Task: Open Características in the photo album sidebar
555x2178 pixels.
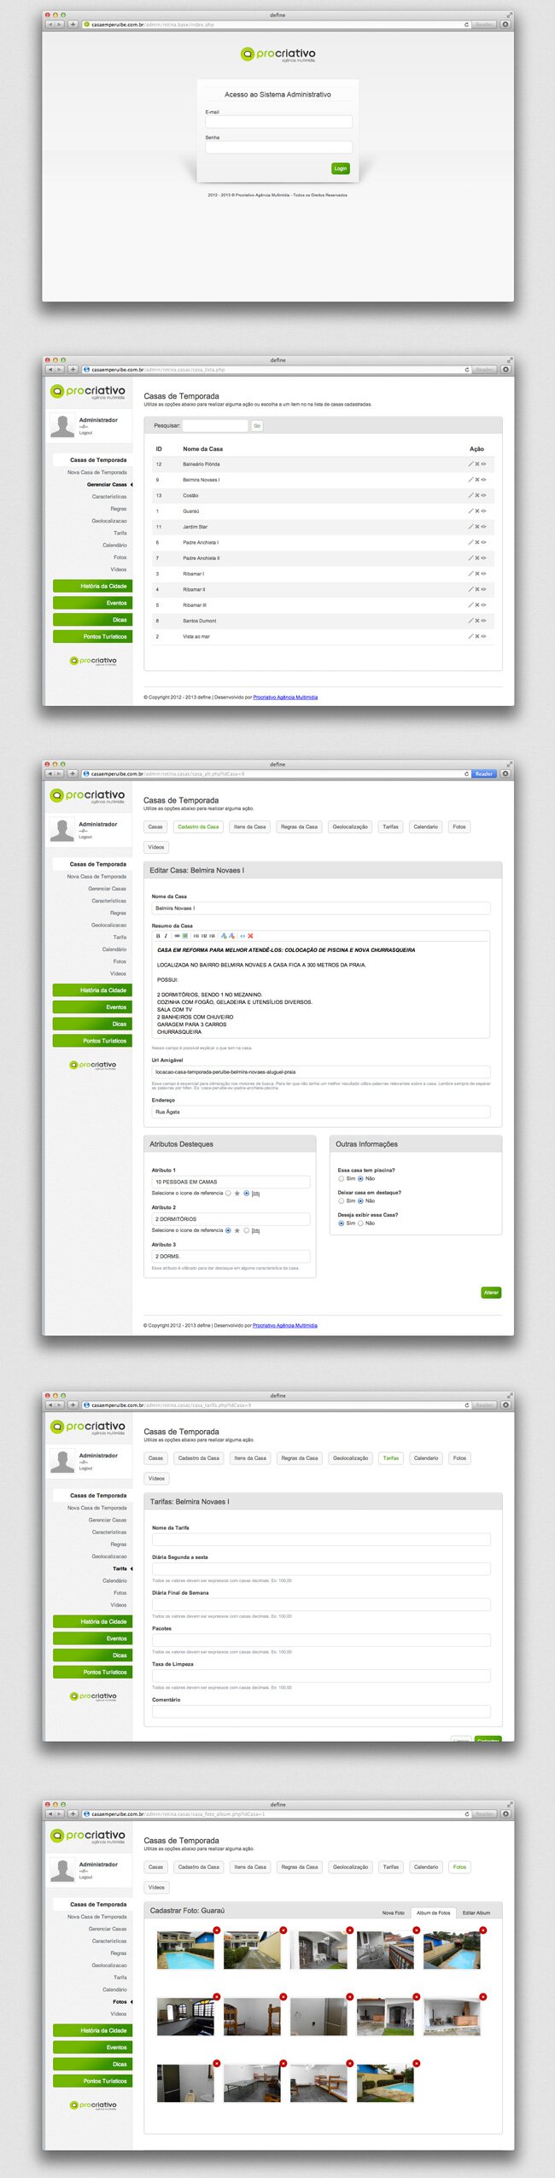Action: 109,1941
